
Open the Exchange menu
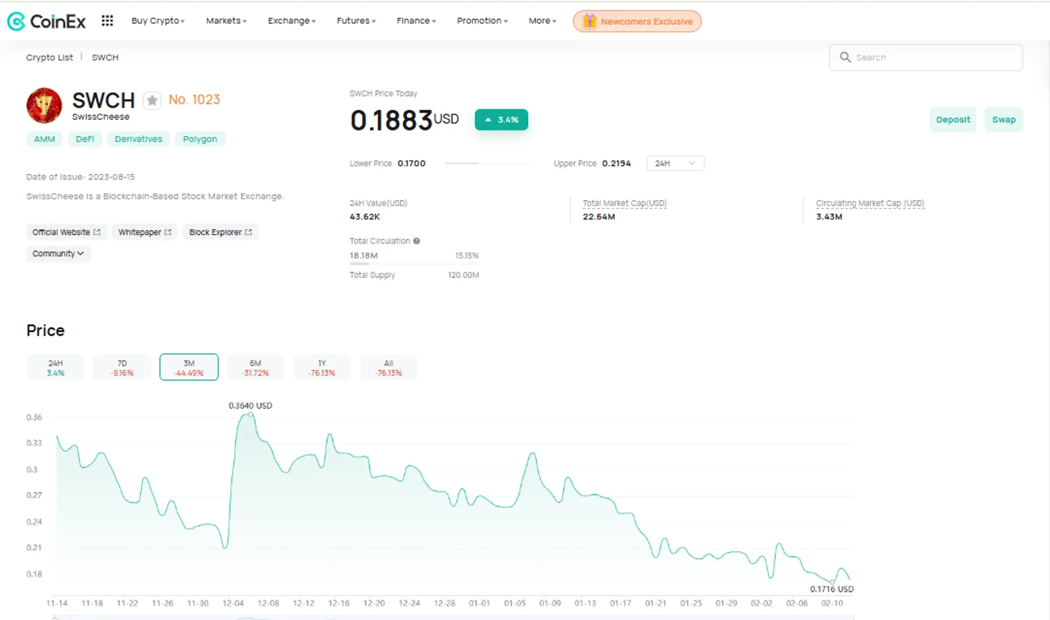point(291,21)
